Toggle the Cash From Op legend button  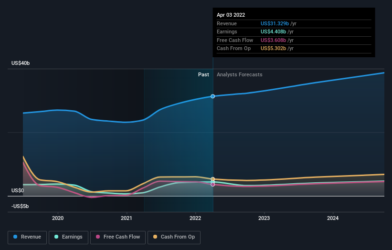174,237
